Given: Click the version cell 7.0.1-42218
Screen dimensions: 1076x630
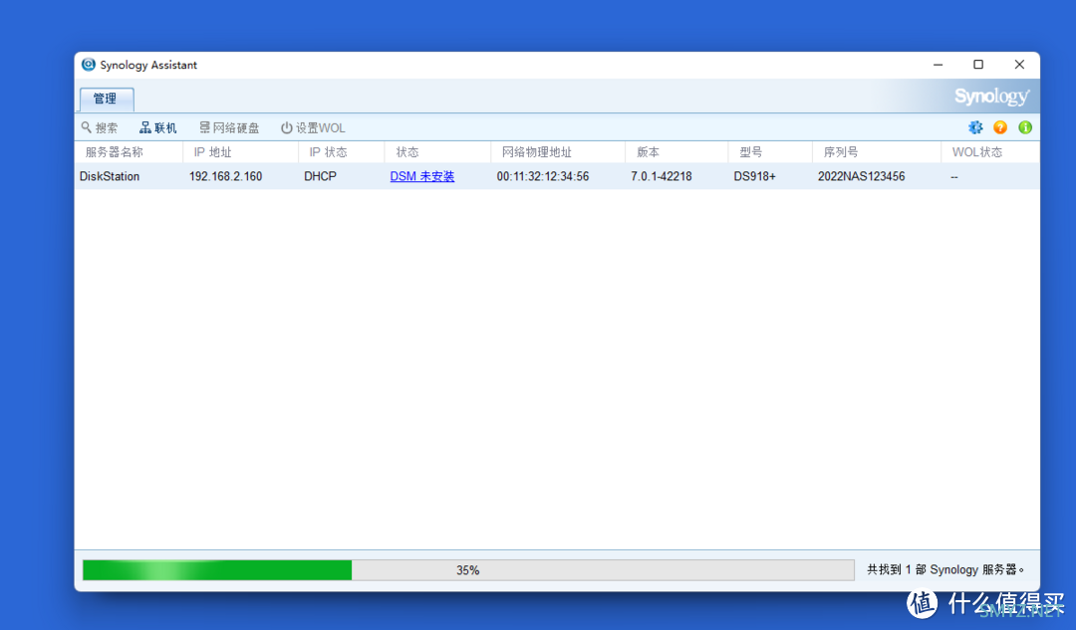Looking at the screenshot, I should pyautogui.click(x=661, y=176).
